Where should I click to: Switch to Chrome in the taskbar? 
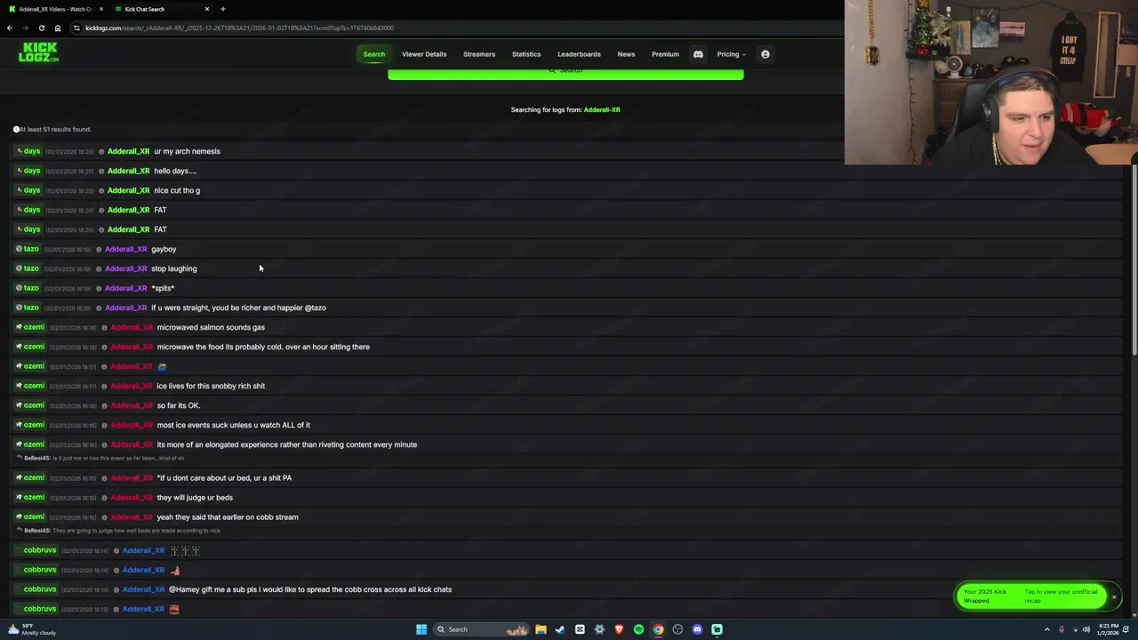point(658,629)
